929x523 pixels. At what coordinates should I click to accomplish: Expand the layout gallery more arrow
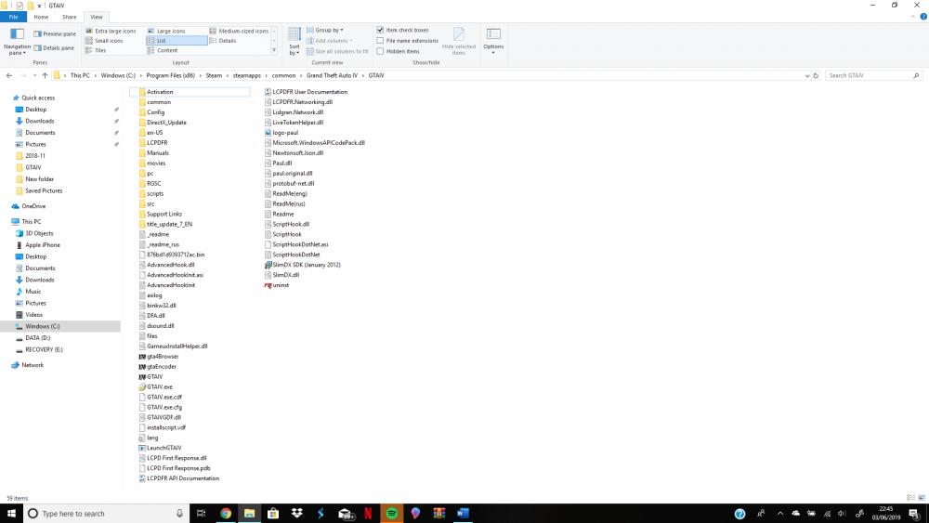pyautogui.click(x=274, y=51)
